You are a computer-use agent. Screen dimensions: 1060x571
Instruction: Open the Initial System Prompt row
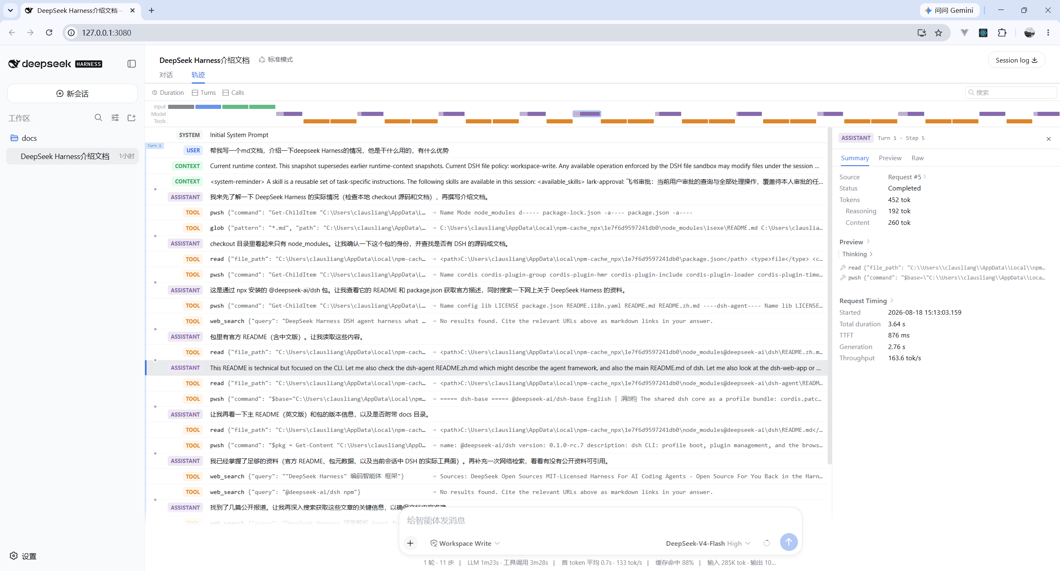pyautogui.click(x=486, y=135)
